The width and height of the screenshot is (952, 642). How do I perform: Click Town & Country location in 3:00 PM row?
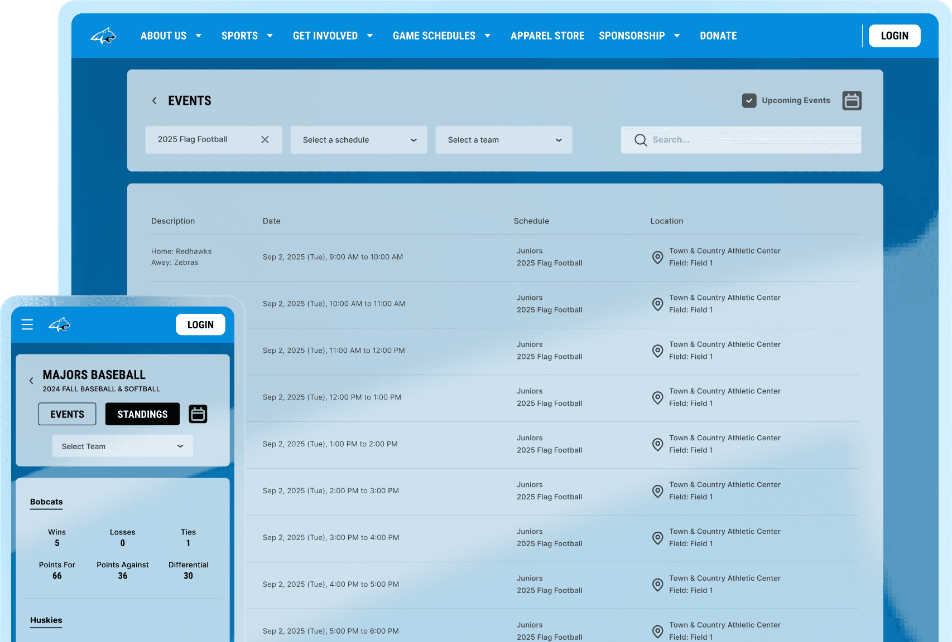coord(725,532)
